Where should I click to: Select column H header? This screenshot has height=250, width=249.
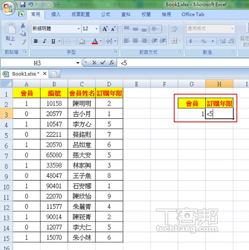(x=219, y=84)
